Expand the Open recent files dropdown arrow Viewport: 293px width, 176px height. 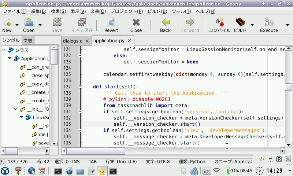40,25
